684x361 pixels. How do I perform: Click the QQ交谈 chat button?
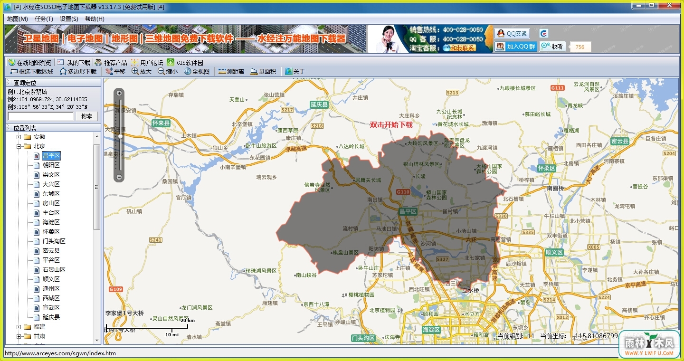click(512, 33)
